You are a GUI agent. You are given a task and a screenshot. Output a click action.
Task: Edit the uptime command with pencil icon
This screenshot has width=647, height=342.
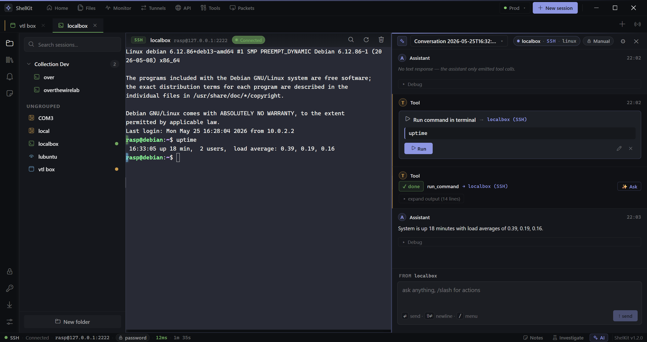tap(619, 149)
